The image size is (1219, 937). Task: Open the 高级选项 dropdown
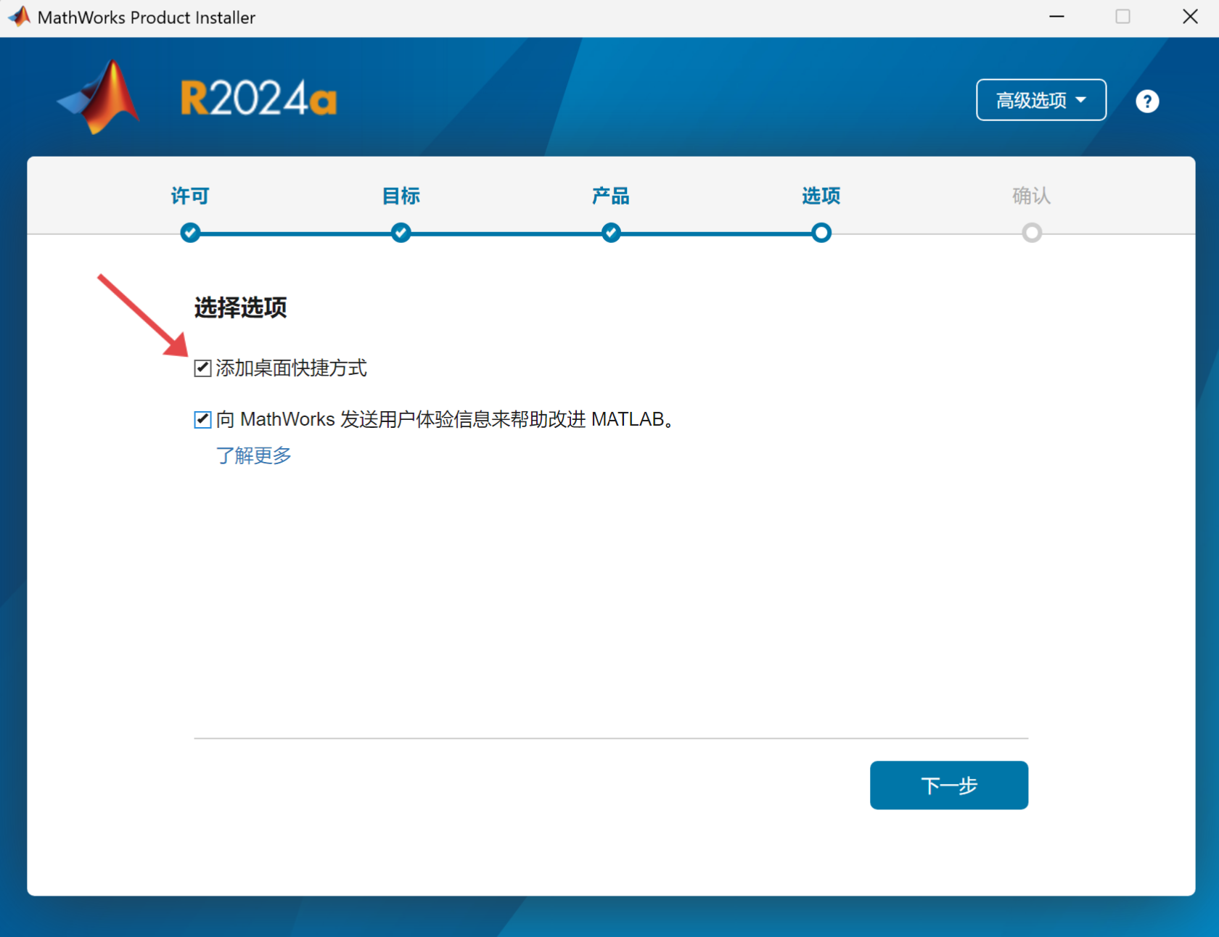[1041, 100]
